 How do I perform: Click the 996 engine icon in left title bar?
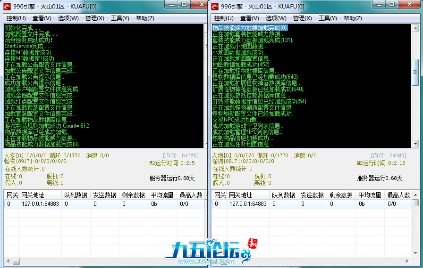pos(7,6)
